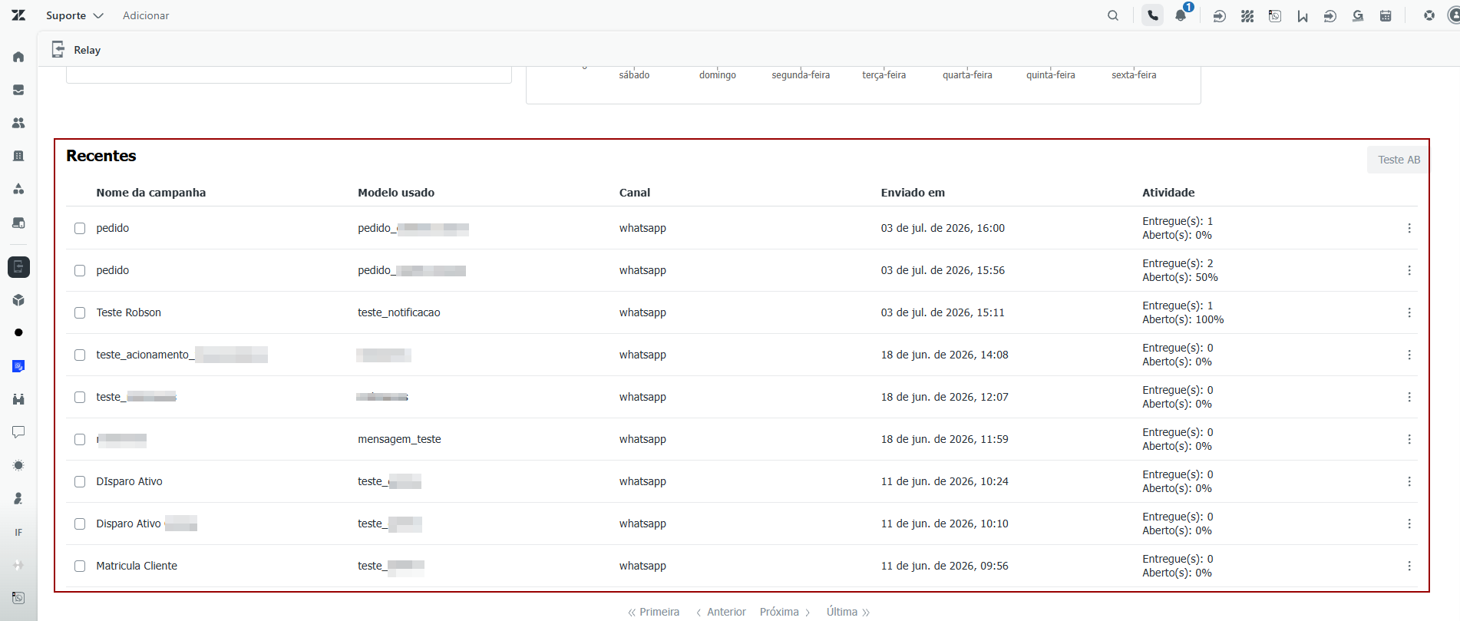Check the Matricula Cliente campaign
The width and height of the screenshot is (1460, 621).
click(80, 566)
